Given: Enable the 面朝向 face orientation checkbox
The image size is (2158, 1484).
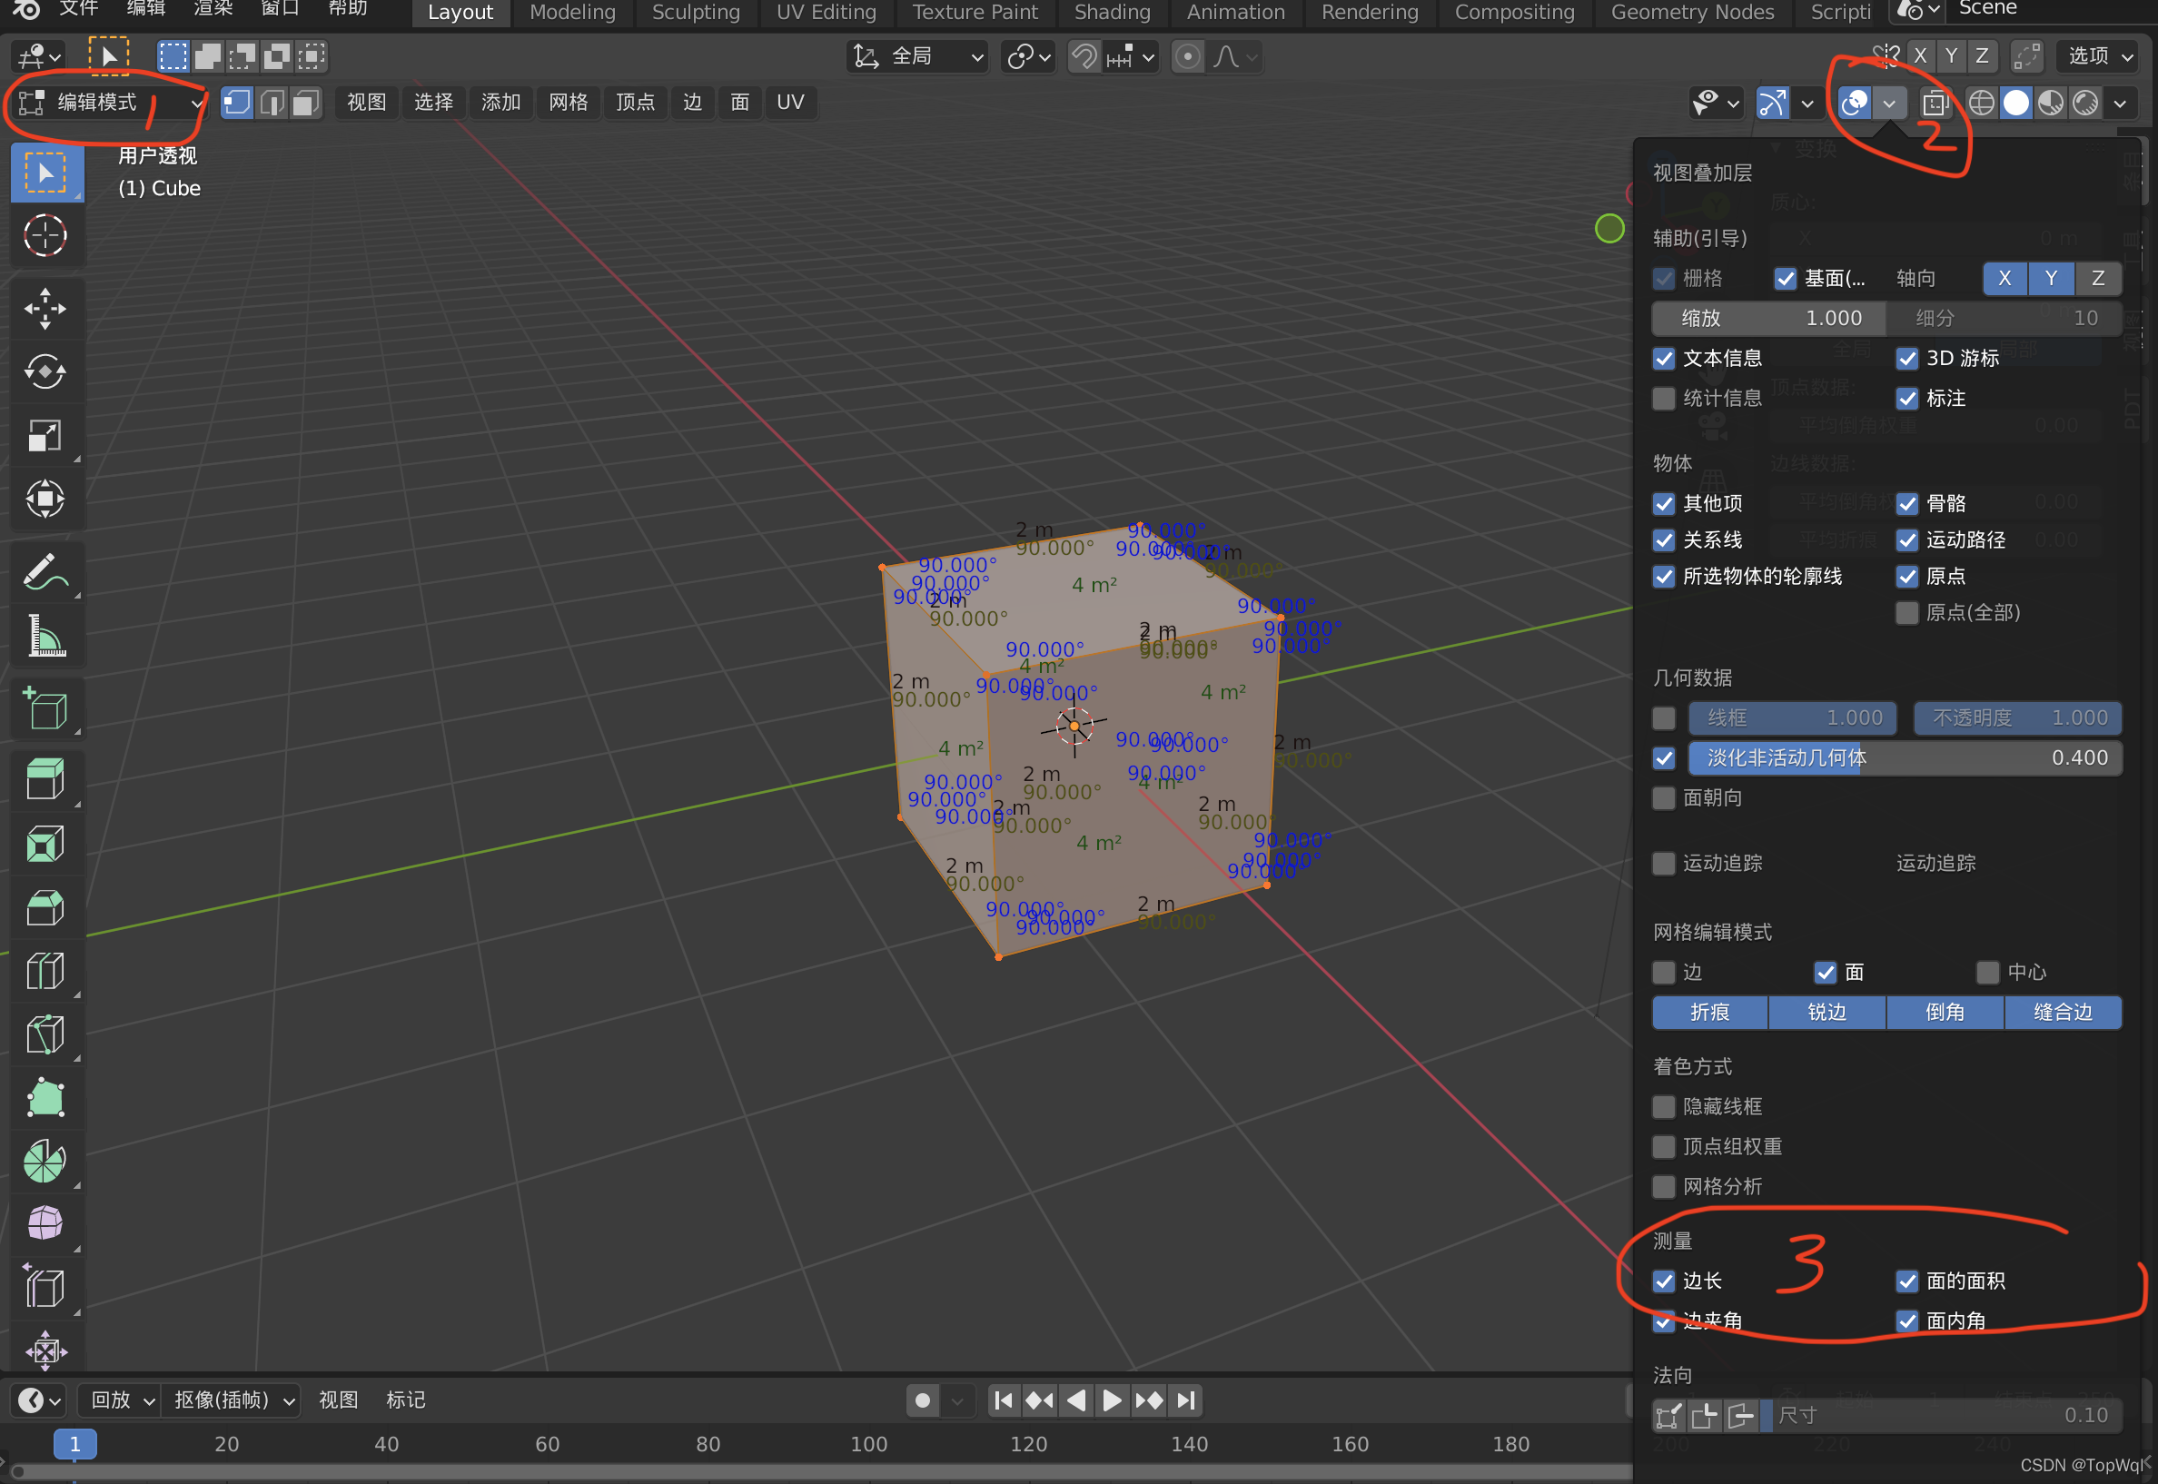Looking at the screenshot, I should pyautogui.click(x=1663, y=797).
